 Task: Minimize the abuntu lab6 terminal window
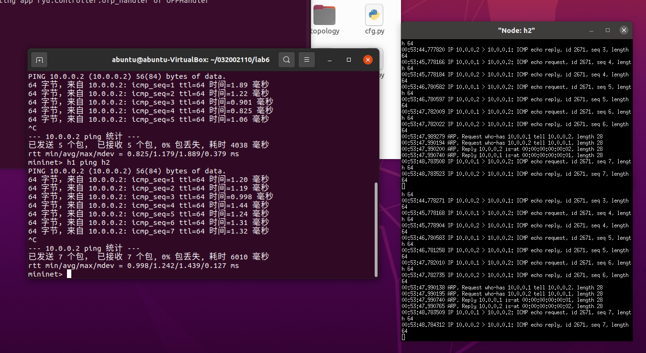point(330,60)
